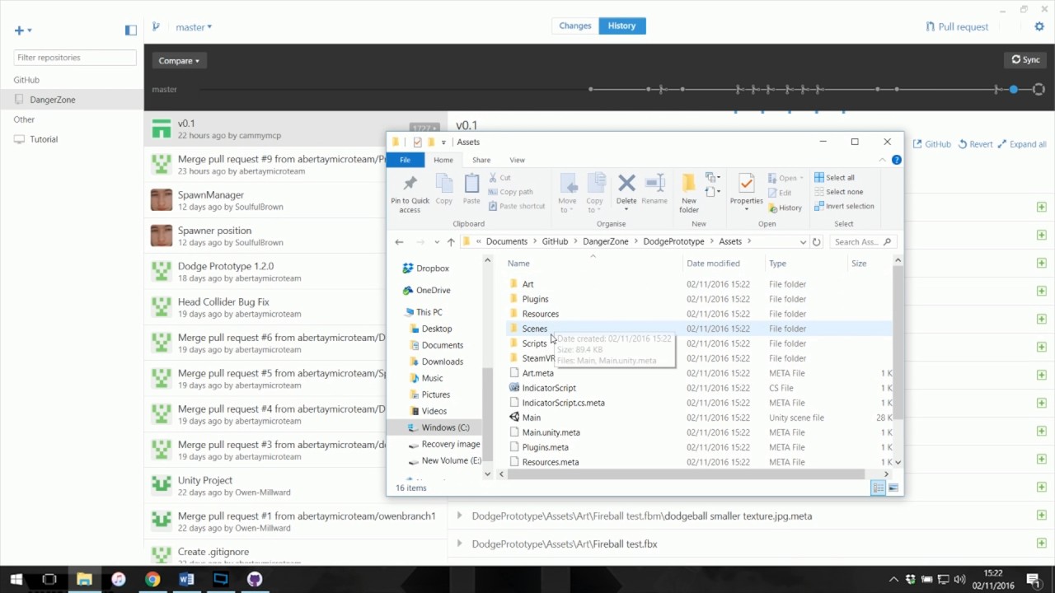Viewport: 1055px width, 593px height.
Task: Click the Explorer horizontal scrollbar
Action: [685, 474]
